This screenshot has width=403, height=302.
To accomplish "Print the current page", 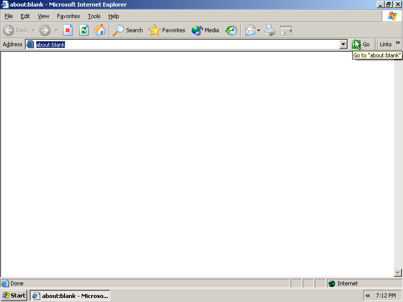I will click(x=270, y=30).
